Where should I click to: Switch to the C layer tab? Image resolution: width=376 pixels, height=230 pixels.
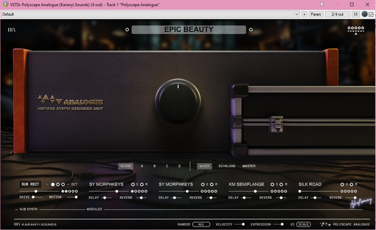coord(167,166)
